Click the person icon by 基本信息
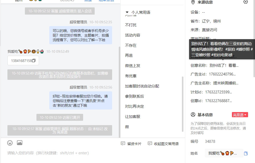This screenshot has height=163, width=255. [193, 115]
